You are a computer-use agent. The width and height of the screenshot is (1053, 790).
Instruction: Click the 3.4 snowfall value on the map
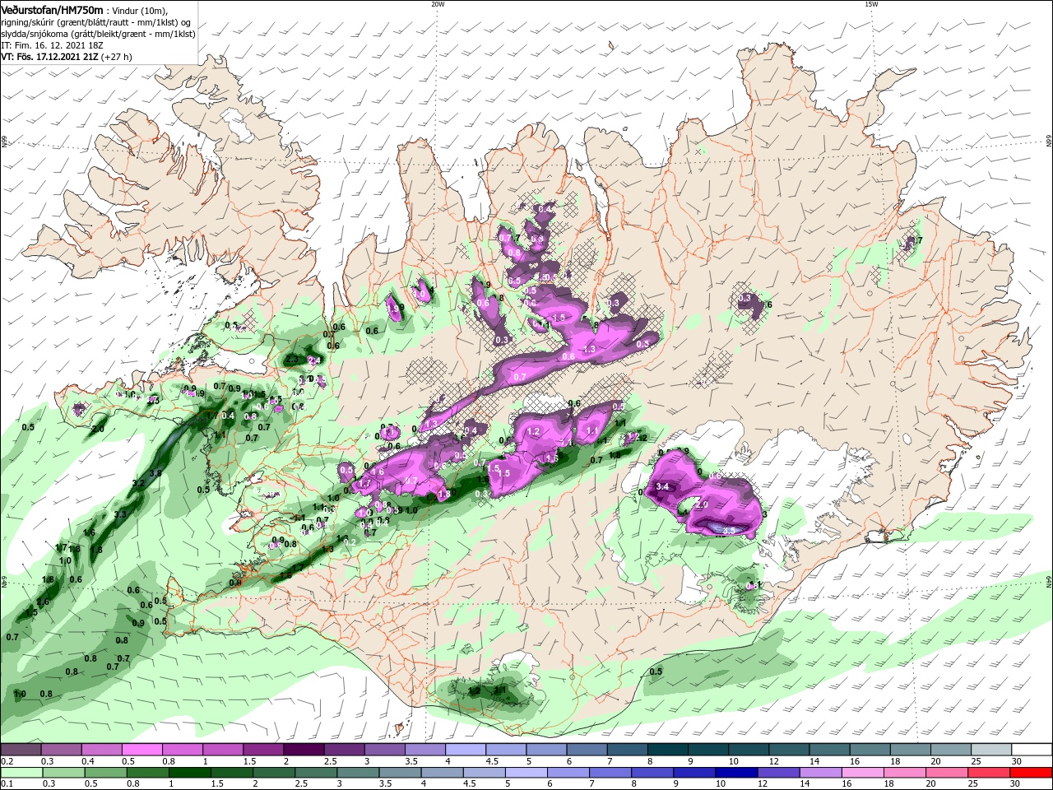[662, 487]
